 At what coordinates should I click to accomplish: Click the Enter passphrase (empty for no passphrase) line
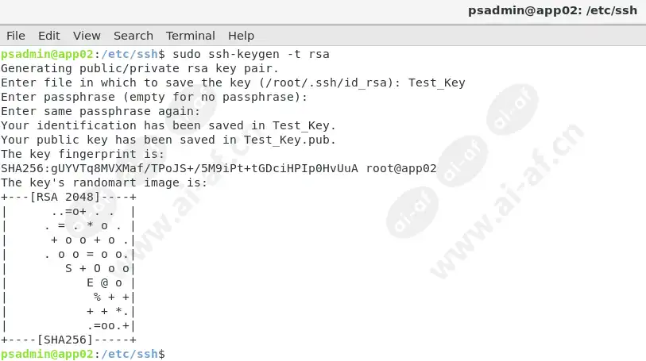(x=154, y=97)
